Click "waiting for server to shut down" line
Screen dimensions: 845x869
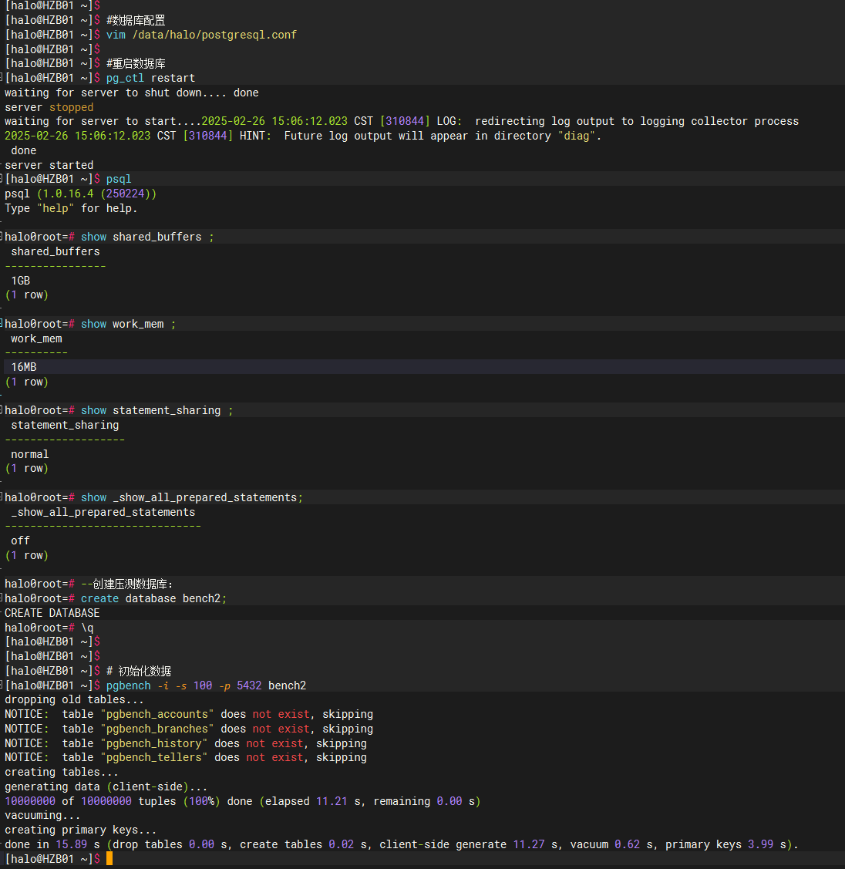tap(131, 93)
